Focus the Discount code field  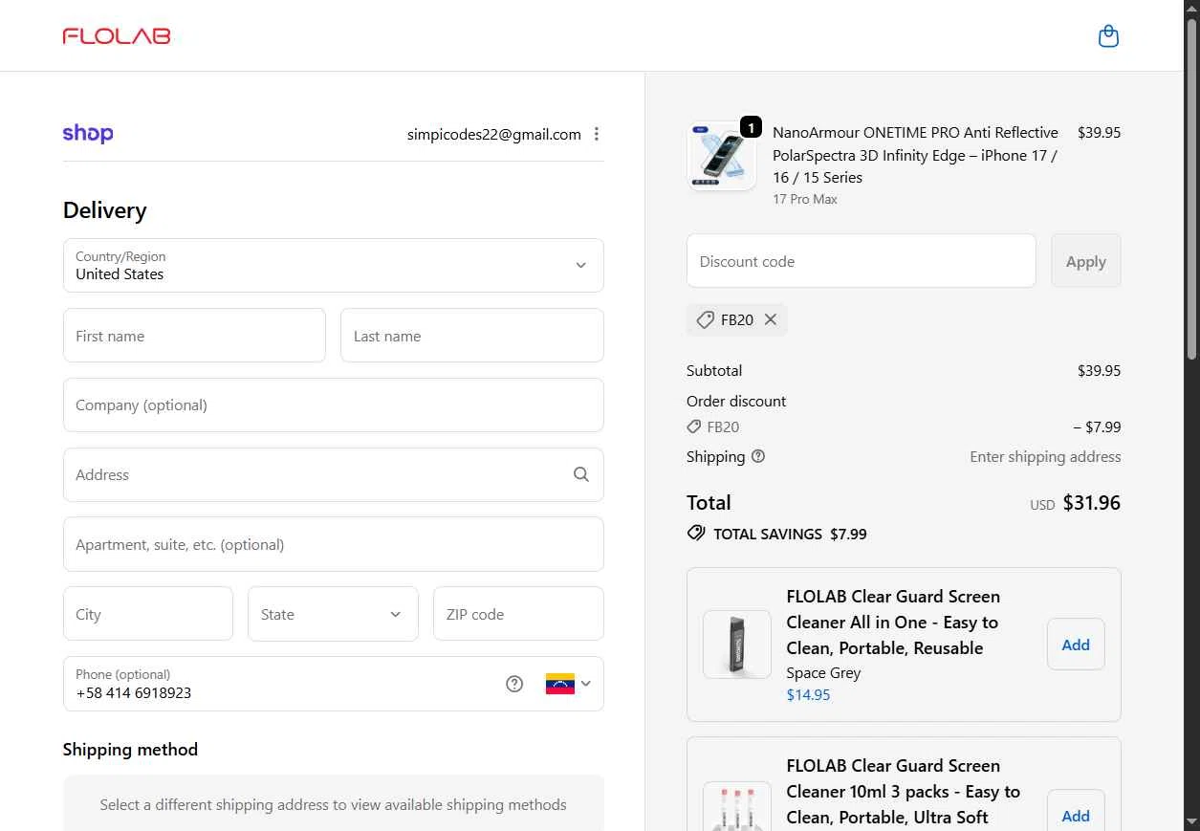pos(862,261)
